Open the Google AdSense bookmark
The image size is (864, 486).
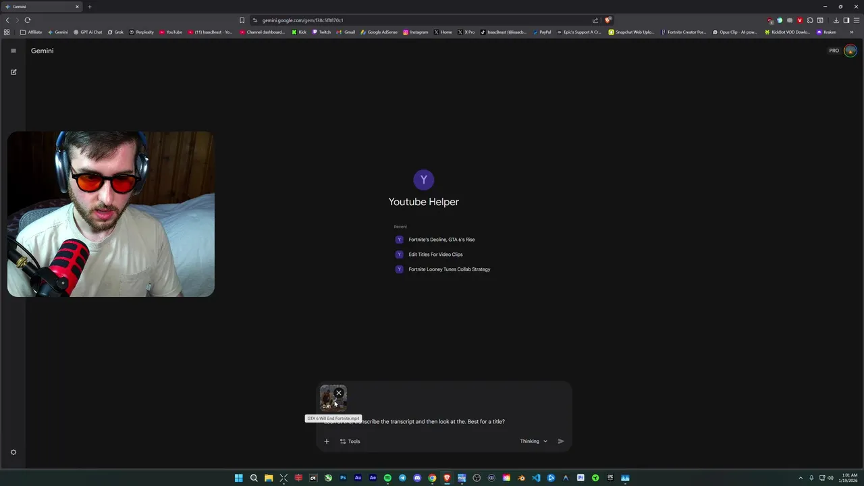(379, 32)
